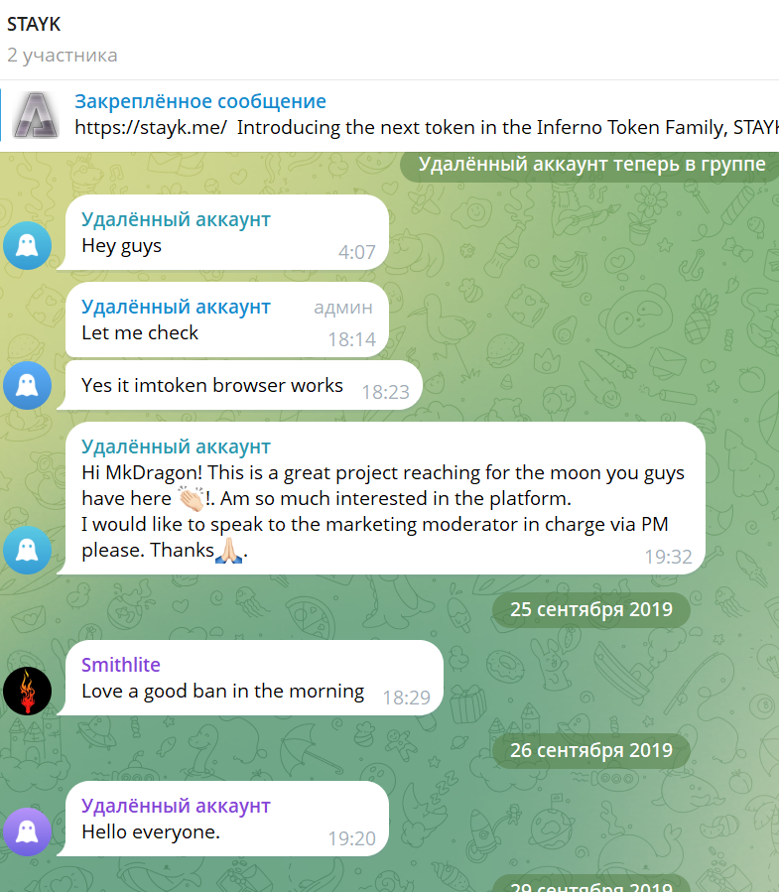Click the Smithlite sender name

120,665
